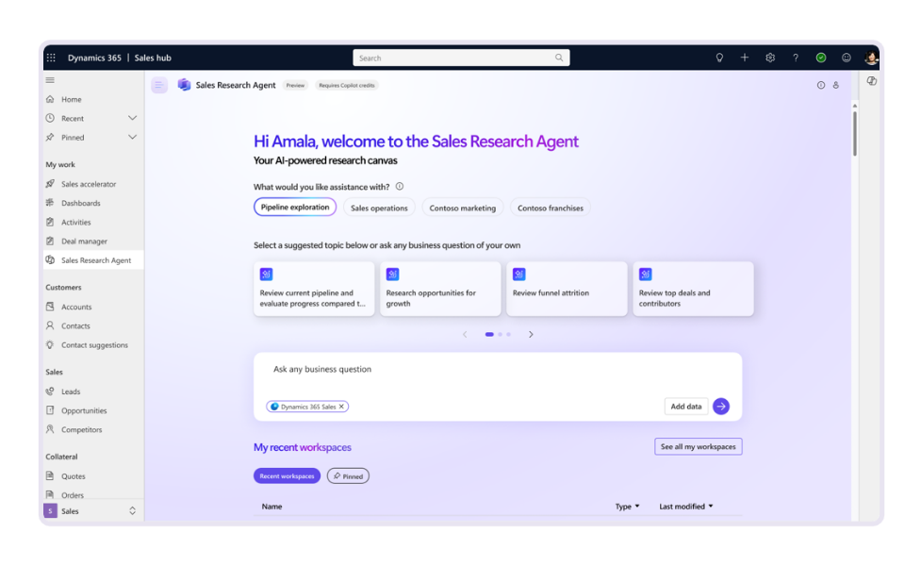Click the vertical scrollbar thumb
Viewport: 905px width, 566px height.
pyautogui.click(x=855, y=133)
